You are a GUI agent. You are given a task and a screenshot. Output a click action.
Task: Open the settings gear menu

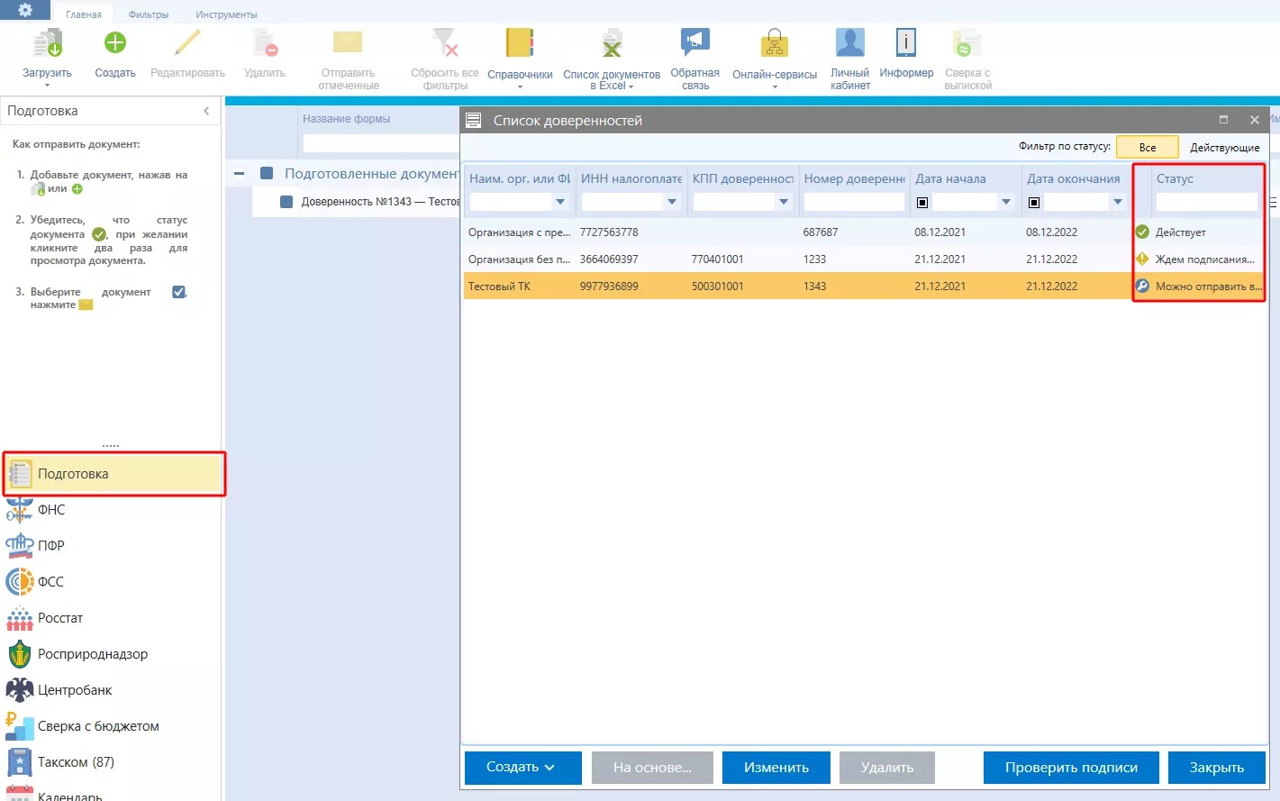[x=24, y=10]
